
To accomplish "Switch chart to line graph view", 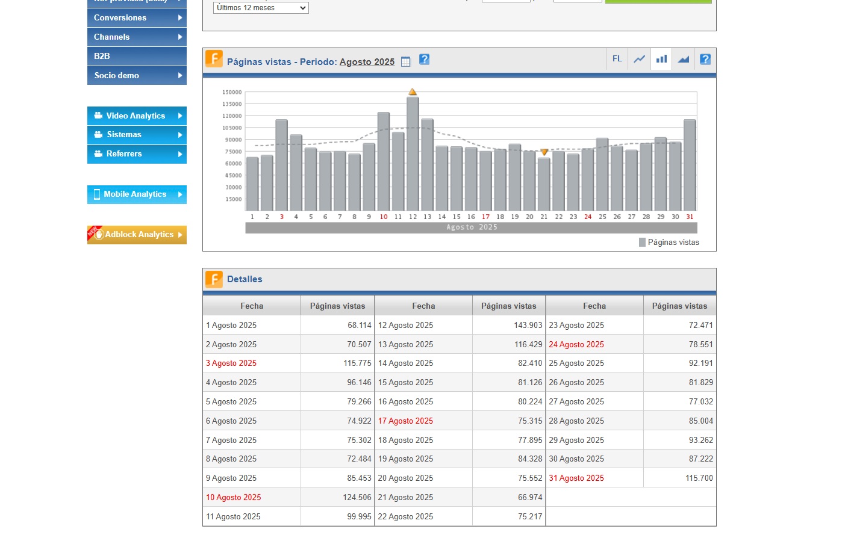I will pyautogui.click(x=639, y=59).
